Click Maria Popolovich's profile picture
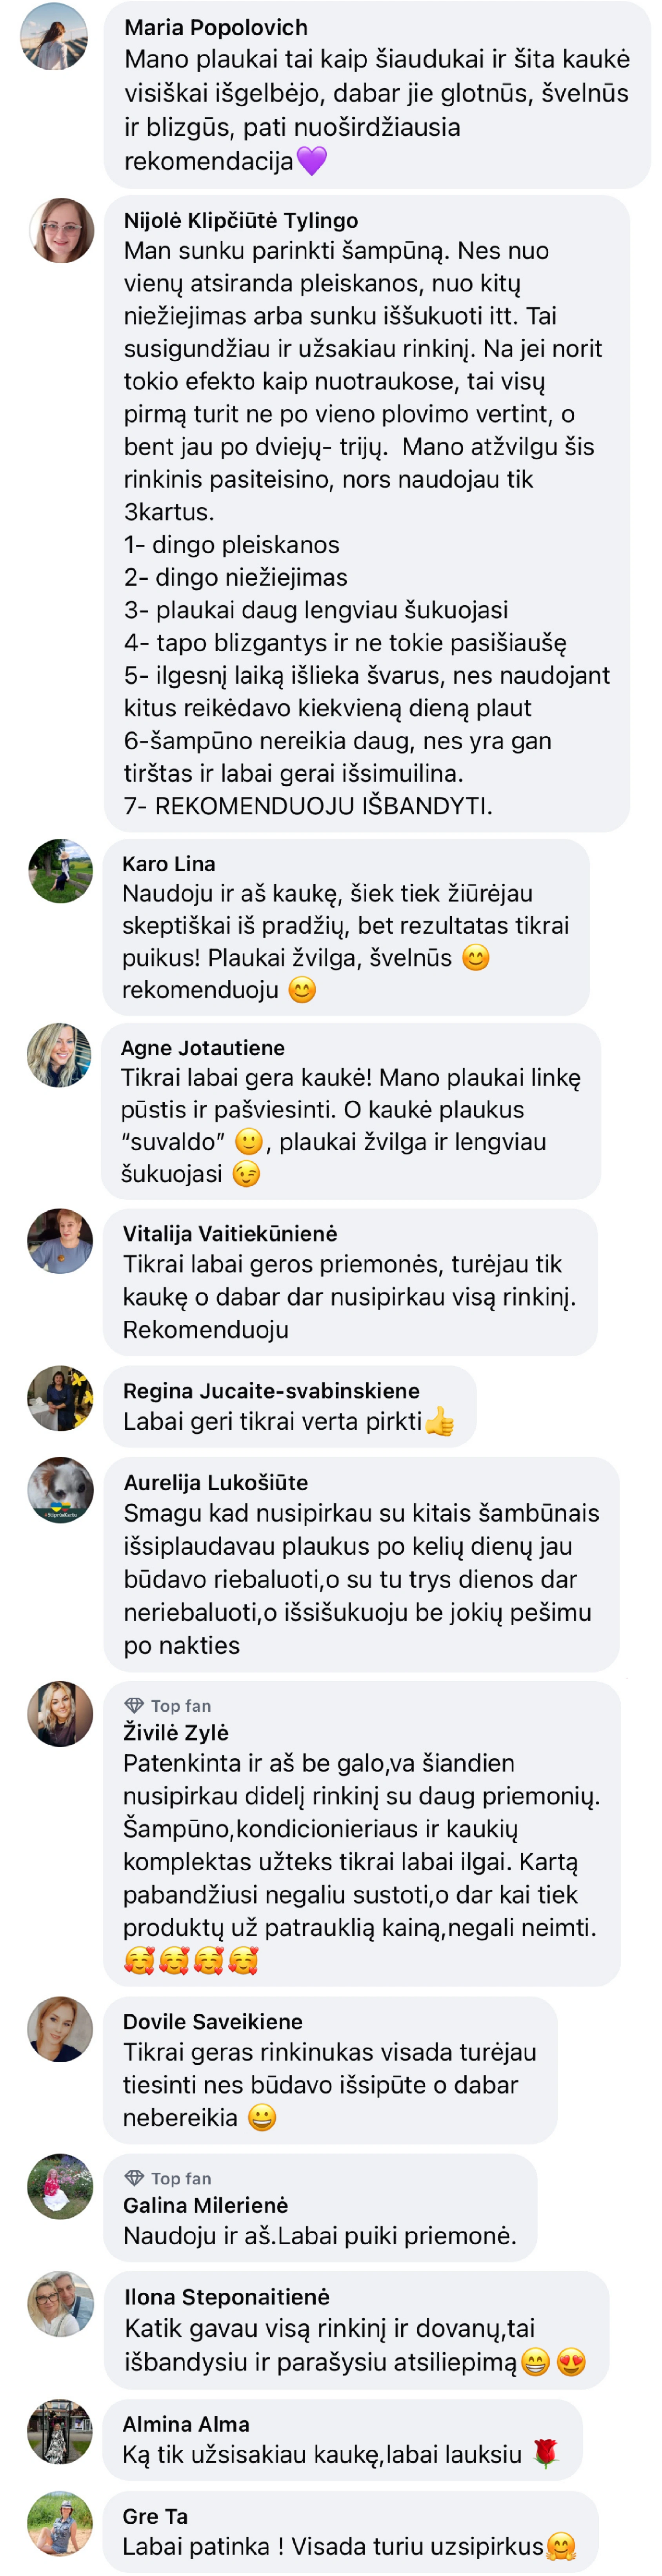The width and height of the screenshot is (662, 2576). point(54,37)
